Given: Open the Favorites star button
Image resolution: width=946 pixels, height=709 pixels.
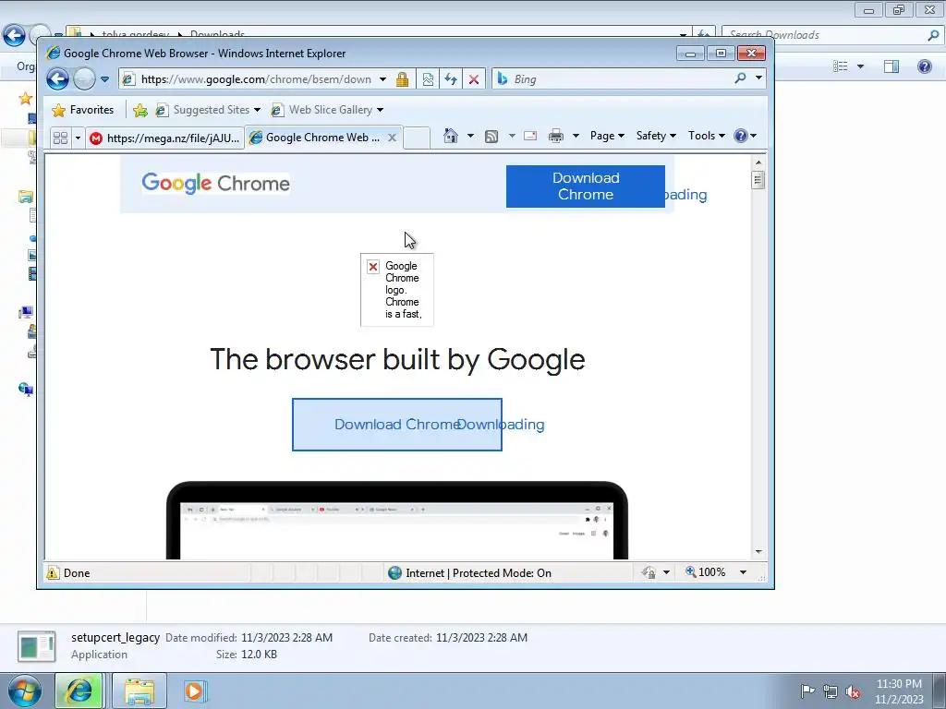Looking at the screenshot, I should tap(83, 110).
